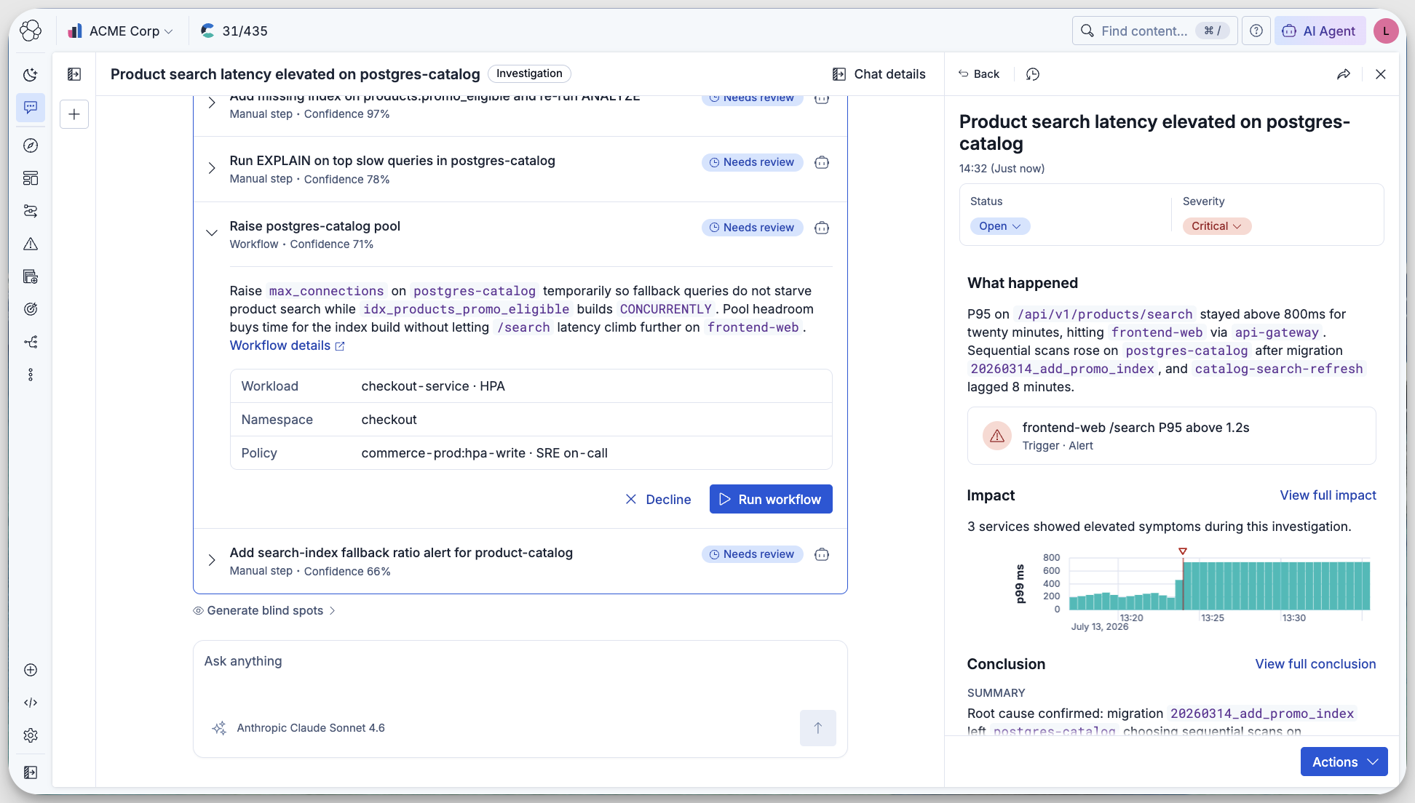The image size is (1415, 803).
Task: Collapse the Raise postgres-catalog pool step
Action: (212, 233)
